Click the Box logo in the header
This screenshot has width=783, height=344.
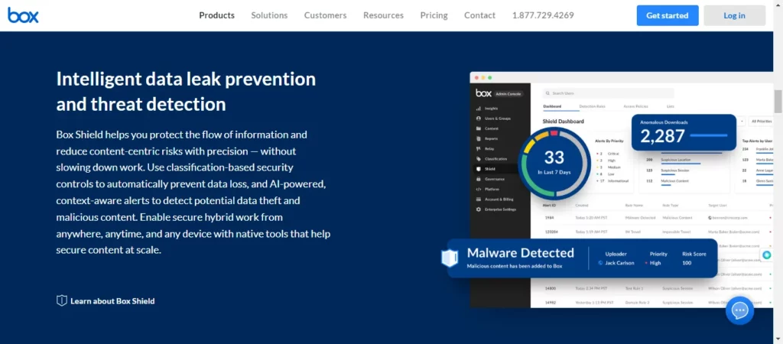click(23, 15)
